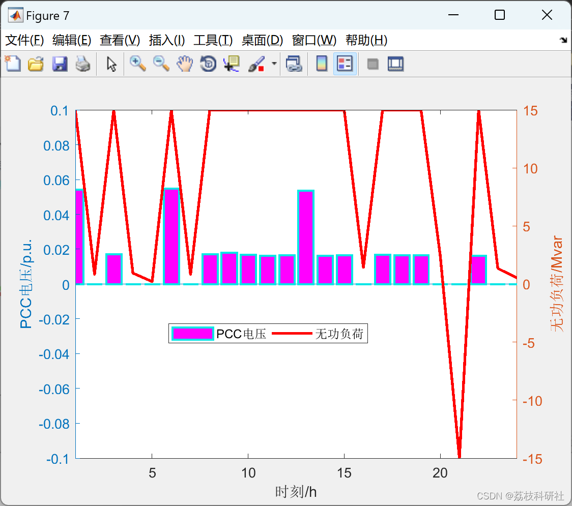Expand the 插入(I) menu
The width and height of the screenshot is (572, 506).
(166, 40)
